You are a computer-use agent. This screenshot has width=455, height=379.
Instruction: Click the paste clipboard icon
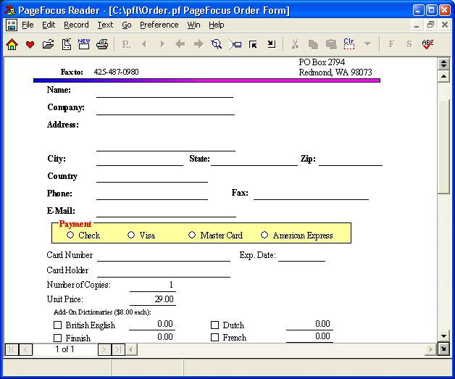[x=331, y=44]
